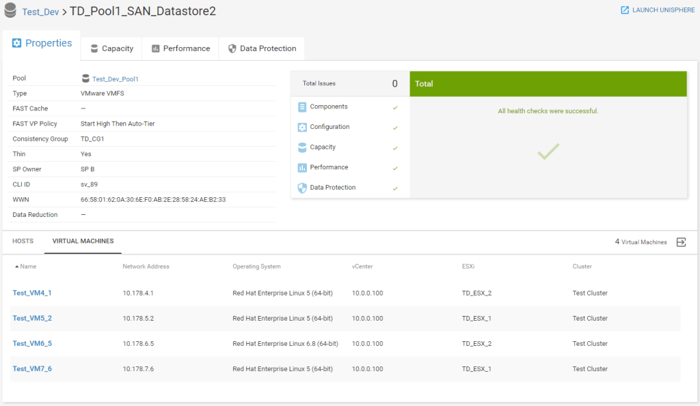Sort the table by Name column arrow
Image resolution: width=700 pixels, height=406 pixels.
coord(16,267)
